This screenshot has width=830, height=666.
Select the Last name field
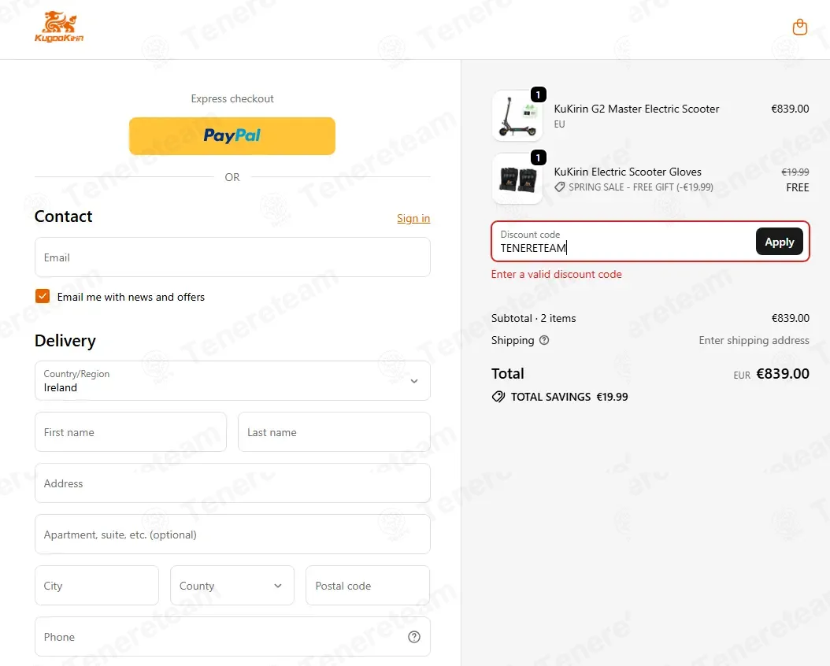pos(334,432)
